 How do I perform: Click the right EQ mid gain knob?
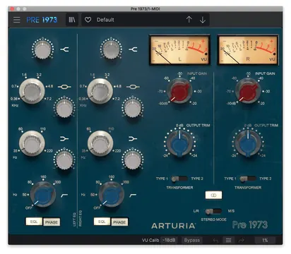coord(133,108)
